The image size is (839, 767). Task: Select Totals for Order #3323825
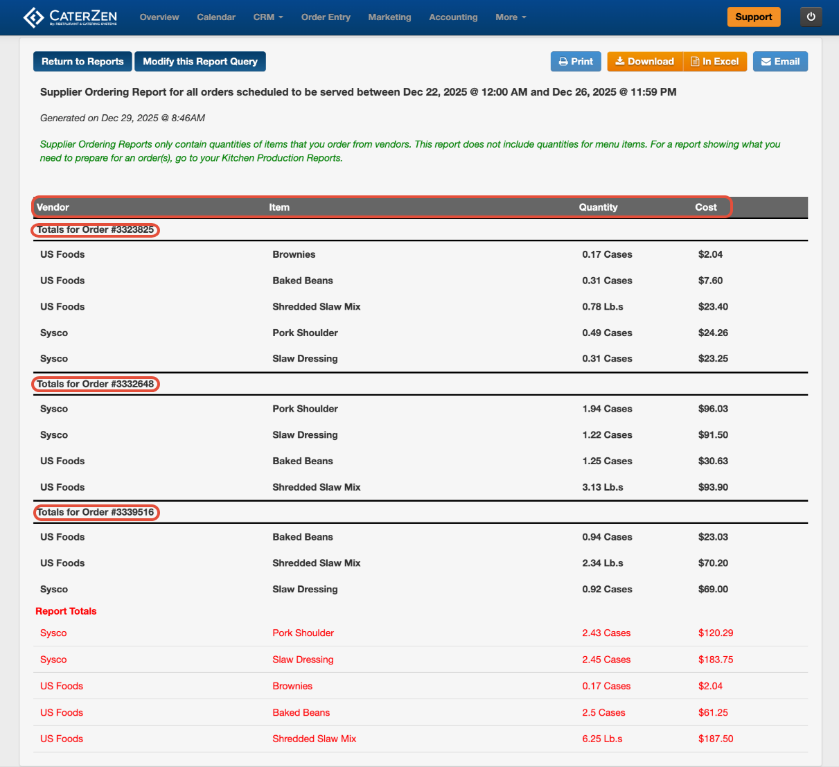[96, 229]
